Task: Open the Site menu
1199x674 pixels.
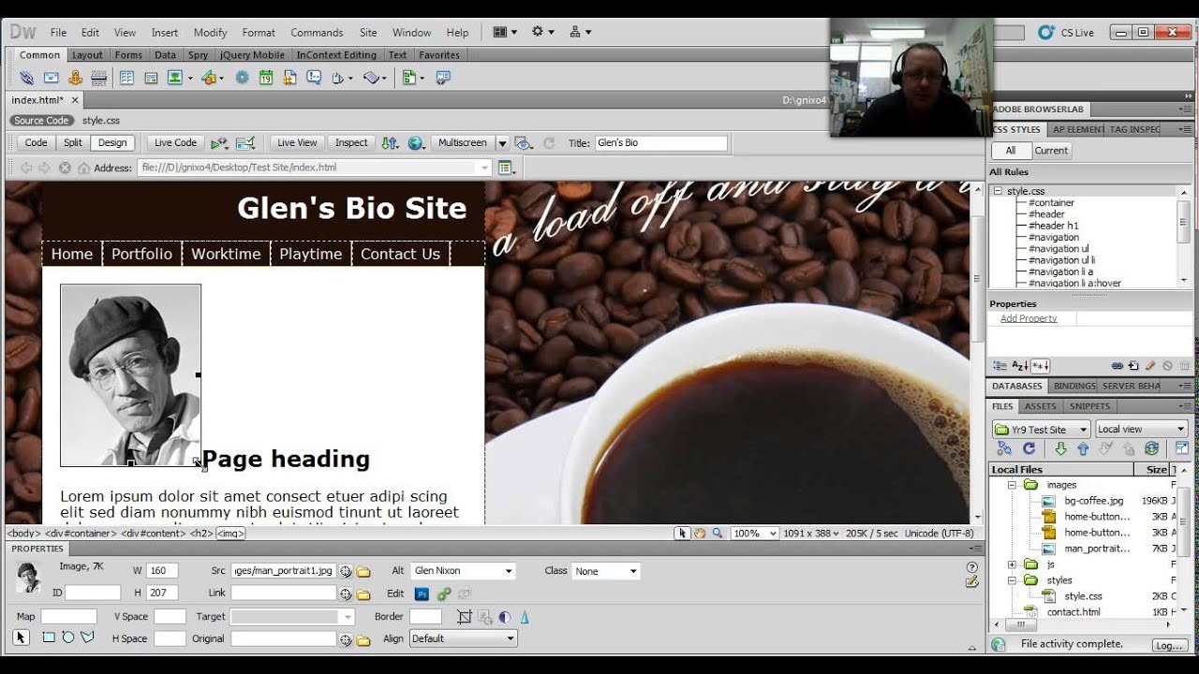Action: (x=368, y=32)
